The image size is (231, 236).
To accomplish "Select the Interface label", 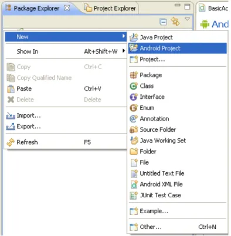I will [x=152, y=97].
